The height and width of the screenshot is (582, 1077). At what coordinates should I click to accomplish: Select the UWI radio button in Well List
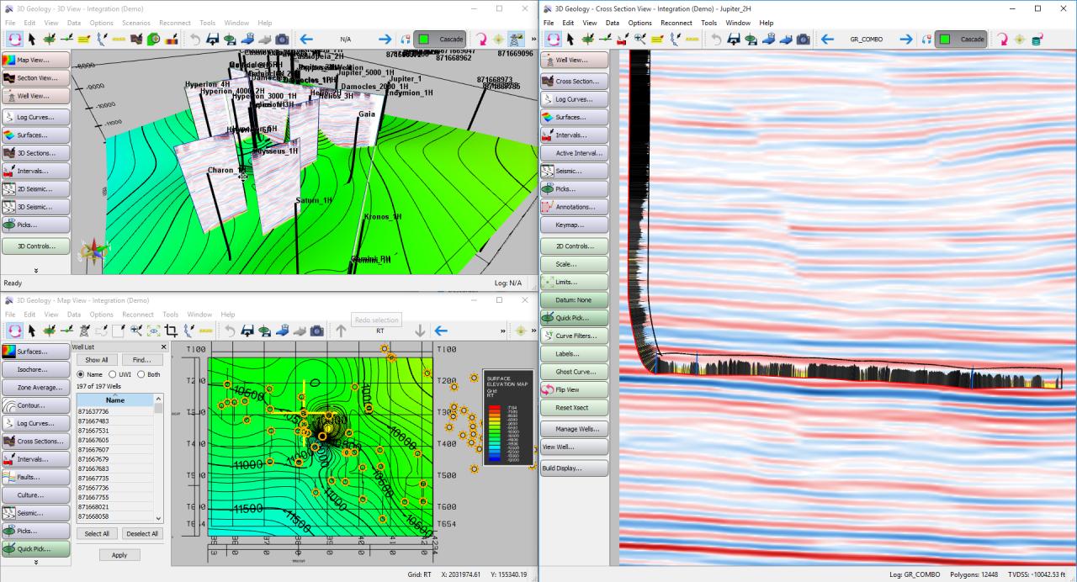[111, 374]
